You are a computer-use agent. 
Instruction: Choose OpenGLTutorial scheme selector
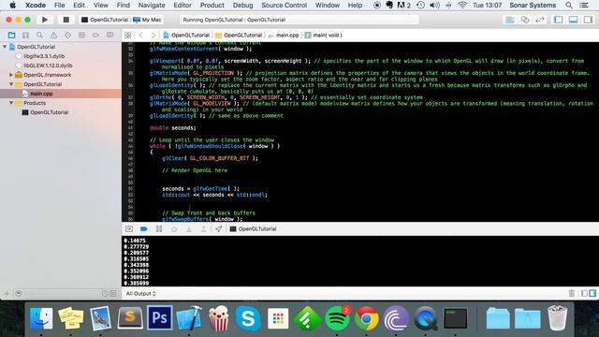point(105,20)
